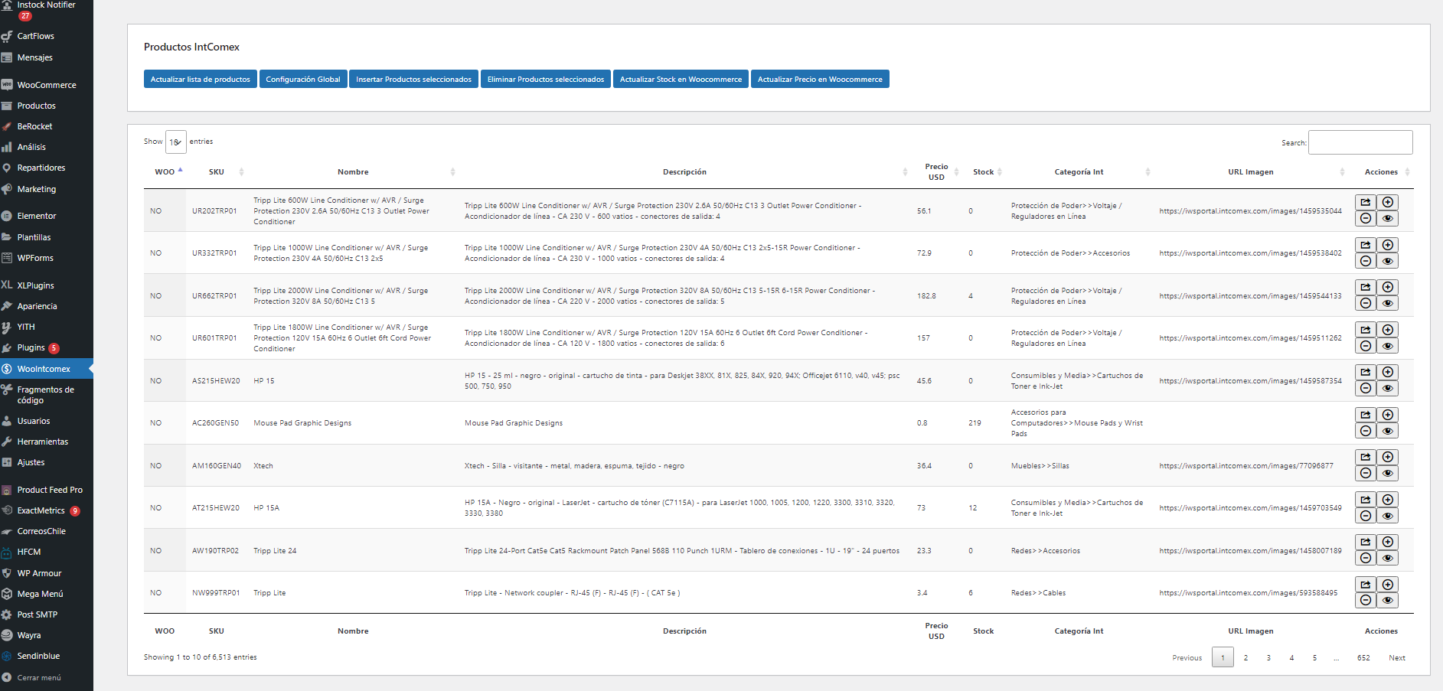Sort table by Precio USD column
The width and height of the screenshot is (1443, 691).
tap(936, 172)
